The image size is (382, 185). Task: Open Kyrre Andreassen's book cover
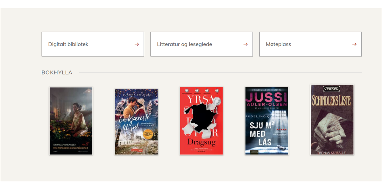[71, 121]
